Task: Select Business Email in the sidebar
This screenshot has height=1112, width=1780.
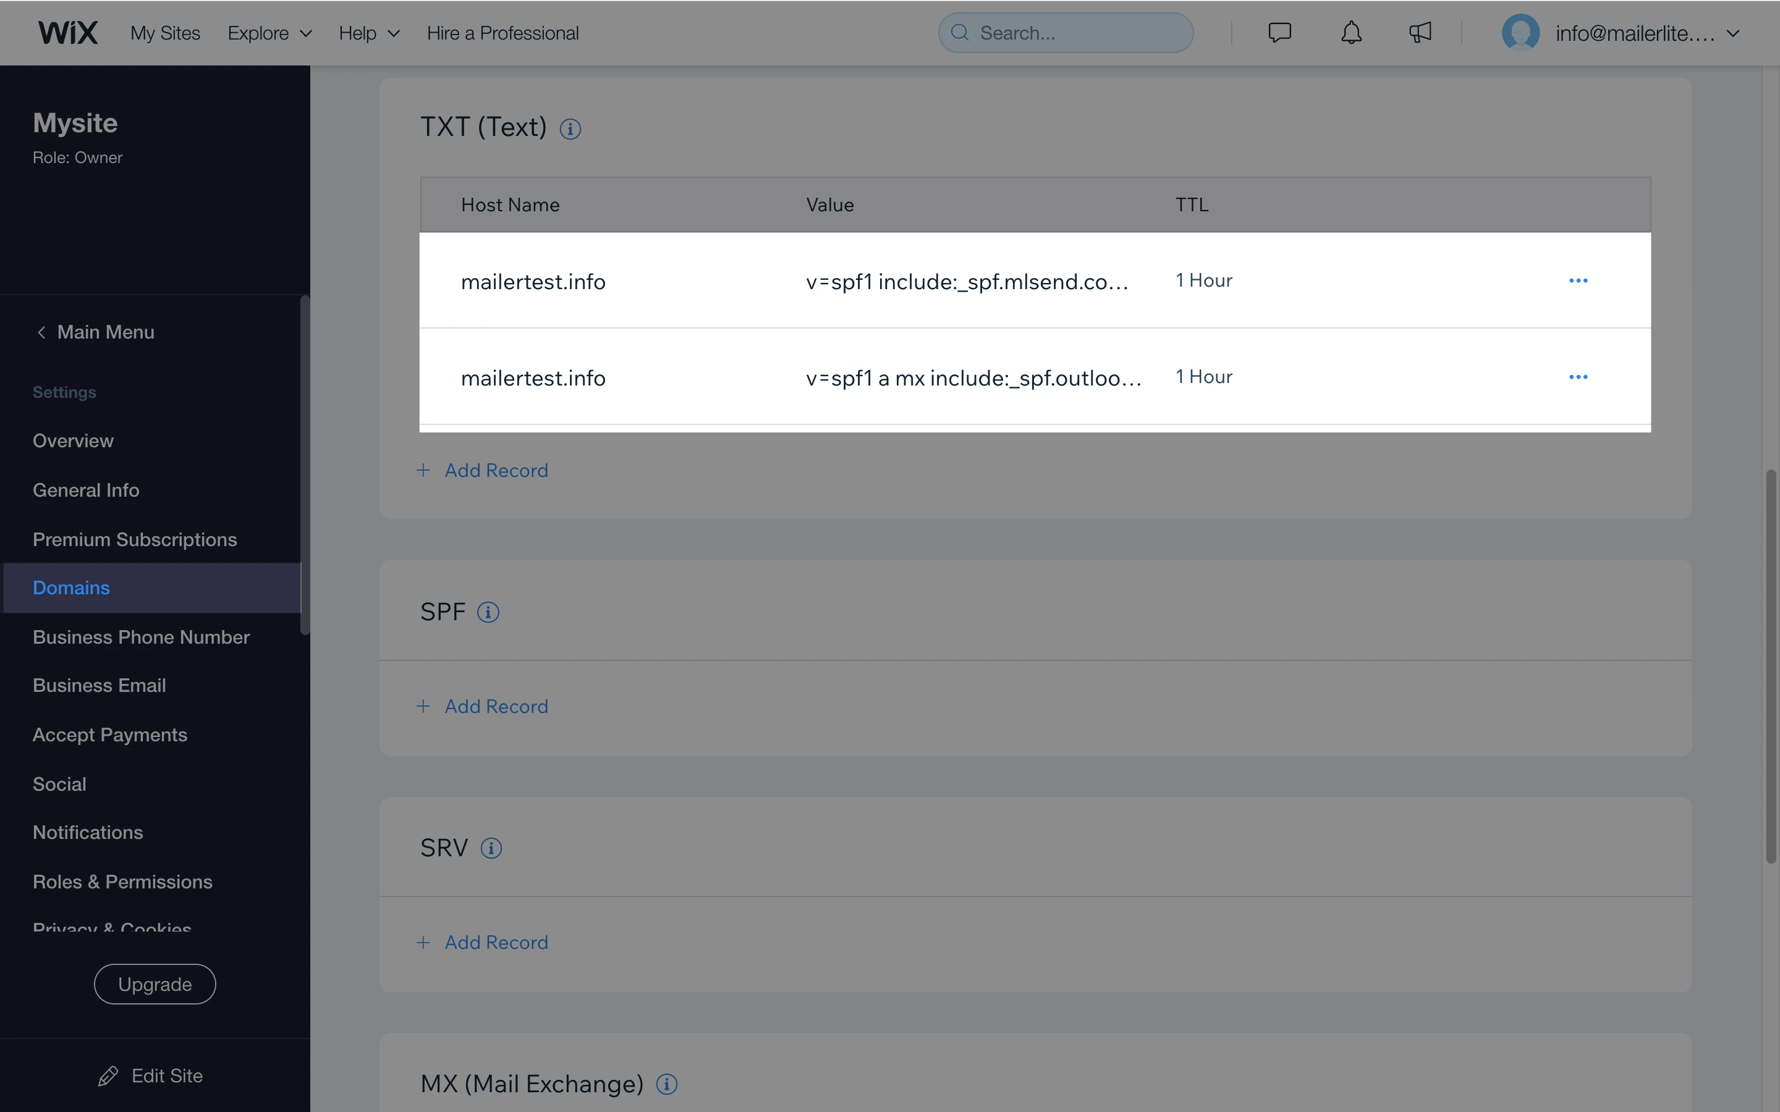Action: coord(100,686)
